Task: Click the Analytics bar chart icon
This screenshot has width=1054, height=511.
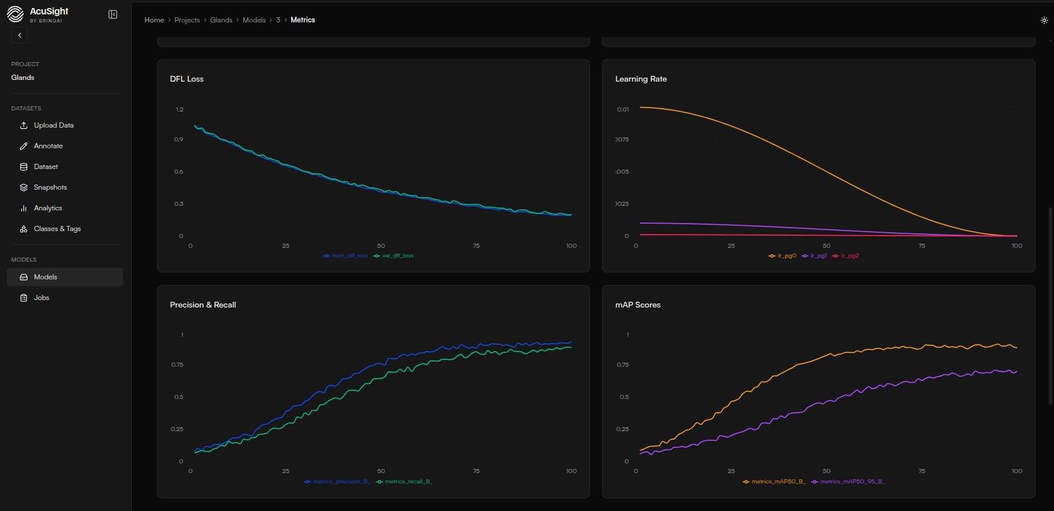Action: click(24, 208)
